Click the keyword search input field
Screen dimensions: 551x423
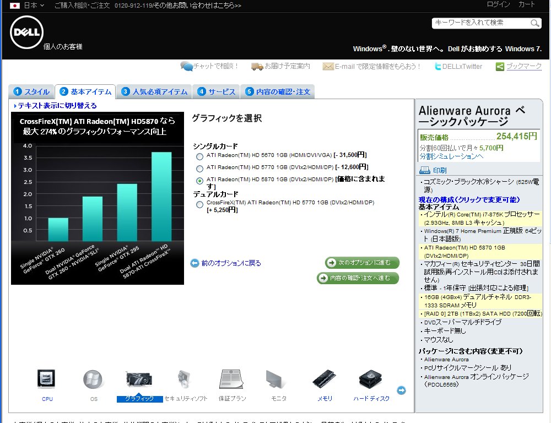click(482, 23)
